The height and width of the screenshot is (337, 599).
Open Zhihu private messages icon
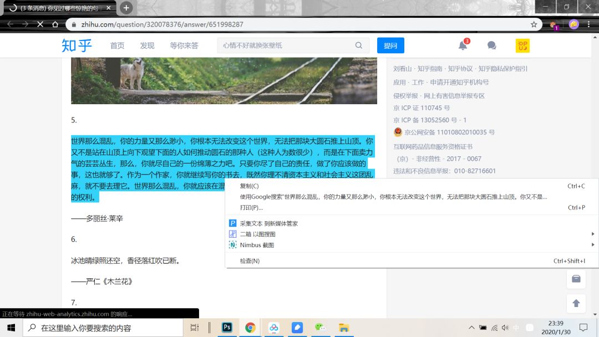490,45
